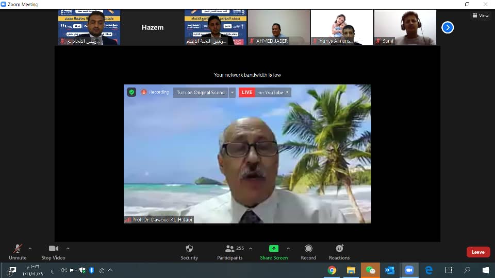The image size is (495, 278).
Task: Open Outlook from the taskbar
Action: point(390,270)
